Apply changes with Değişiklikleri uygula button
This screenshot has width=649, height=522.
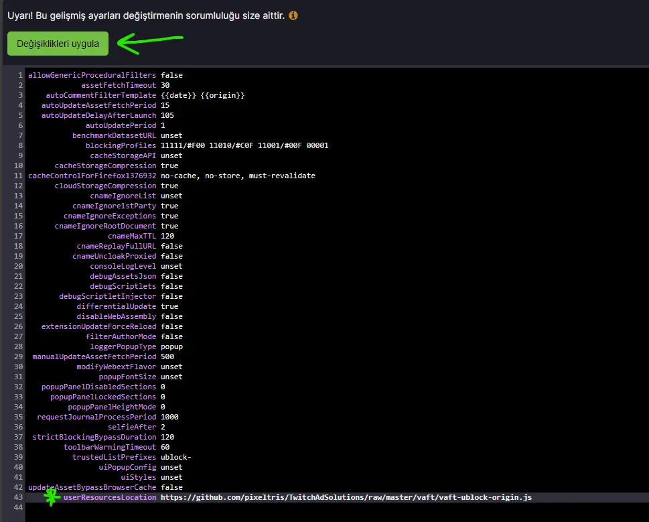pyautogui.click(x=58, y=44)
